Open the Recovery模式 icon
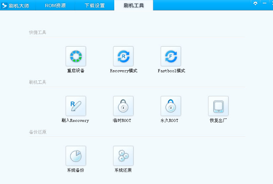 tap(123, 56)
